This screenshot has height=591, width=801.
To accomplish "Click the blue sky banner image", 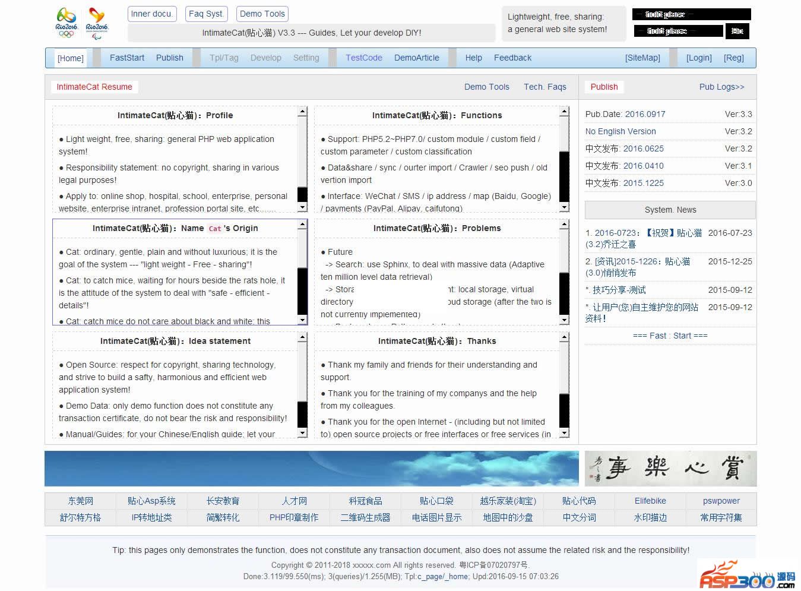I will tap(312, 469).
